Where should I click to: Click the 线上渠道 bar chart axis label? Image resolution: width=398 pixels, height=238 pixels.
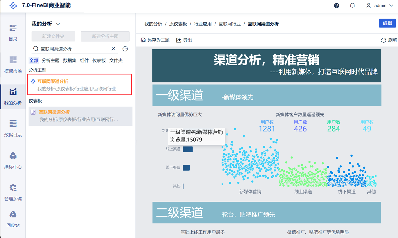tap(173, 149)
